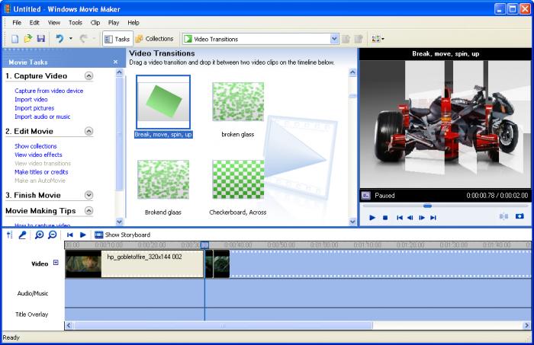This screenshot has height=345, width=534.
Task: Toggle the Collections pane button
Action: point(154,39)
